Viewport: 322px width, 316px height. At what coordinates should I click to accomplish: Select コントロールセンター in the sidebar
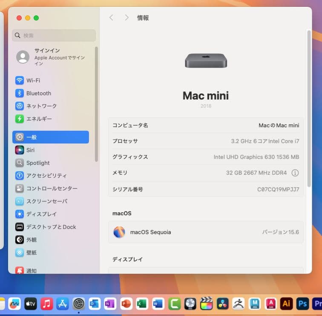51,188
